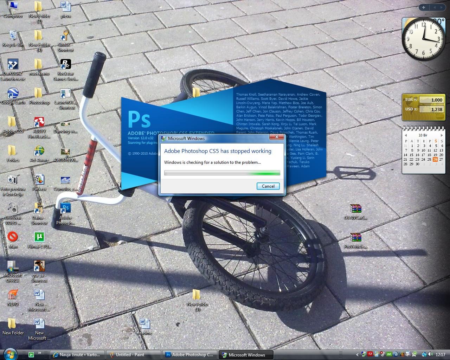Switch to Untitled - Paint taskbar item
450x360 pixels.
pyautogui.click(x=134, y=355)
